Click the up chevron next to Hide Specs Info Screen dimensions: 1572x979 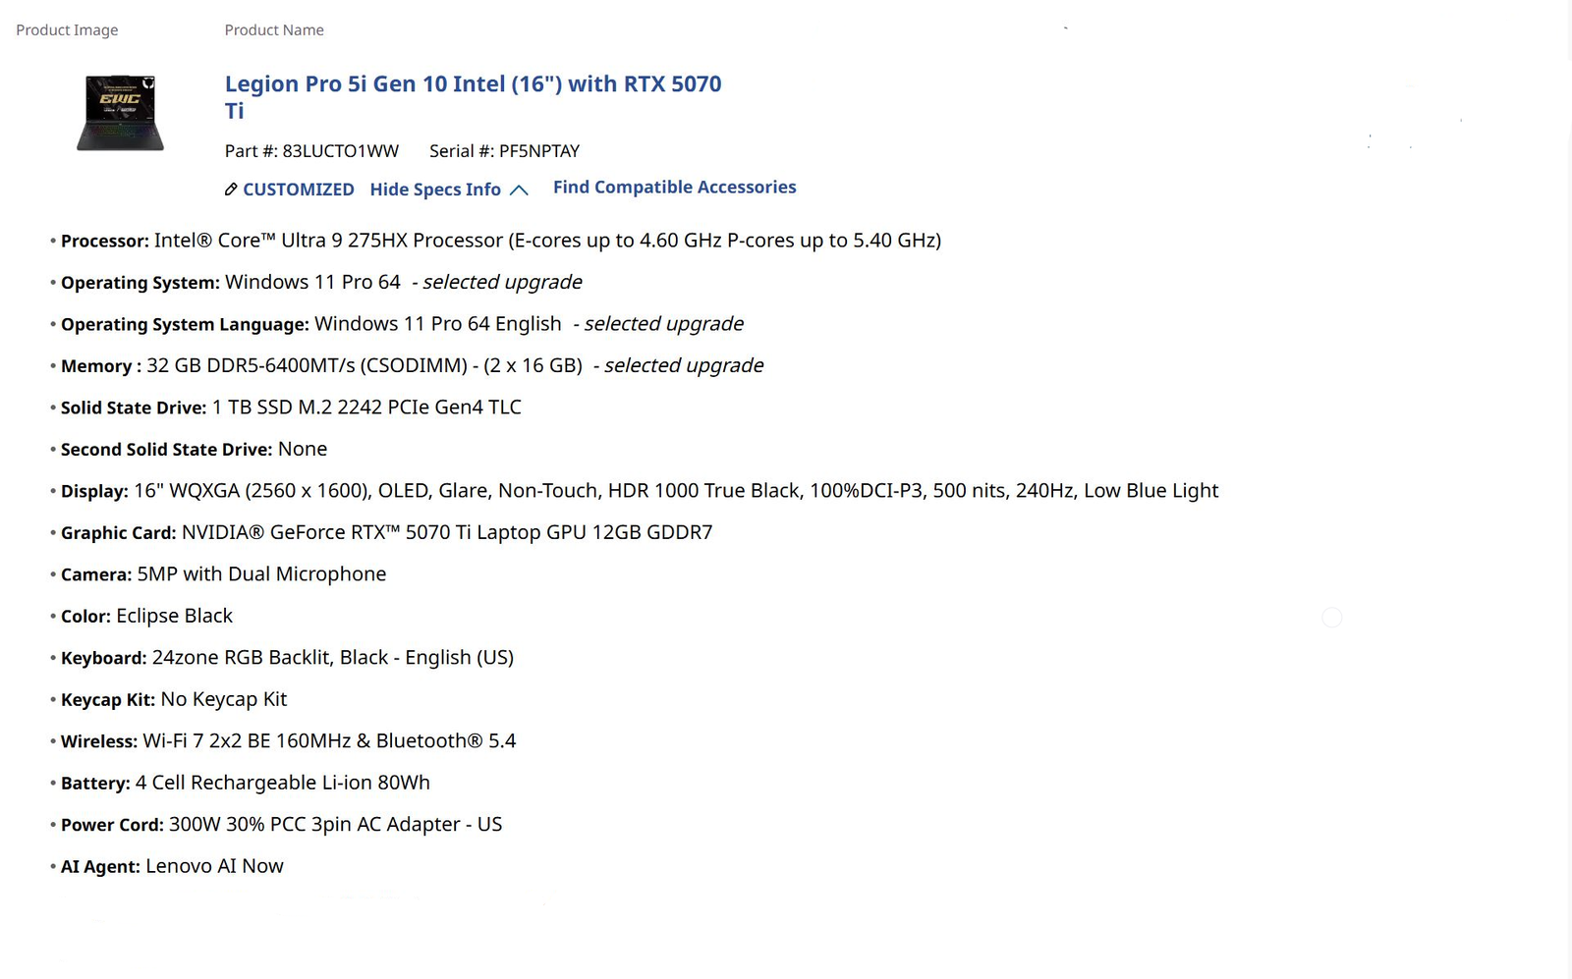click(520, 190)
